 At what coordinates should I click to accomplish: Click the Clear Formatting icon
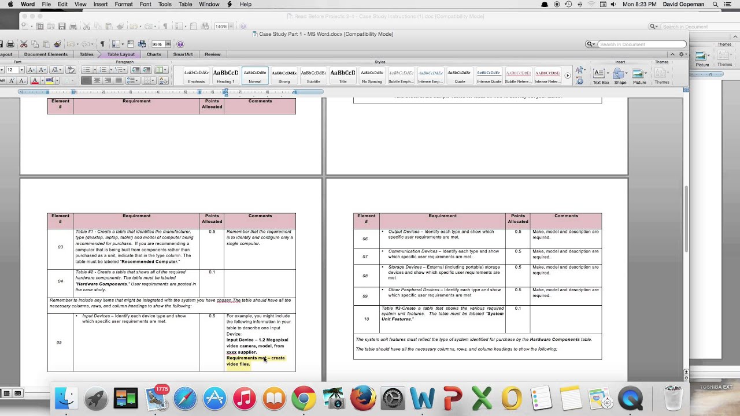pyautogui.click(x=71, y=69)
